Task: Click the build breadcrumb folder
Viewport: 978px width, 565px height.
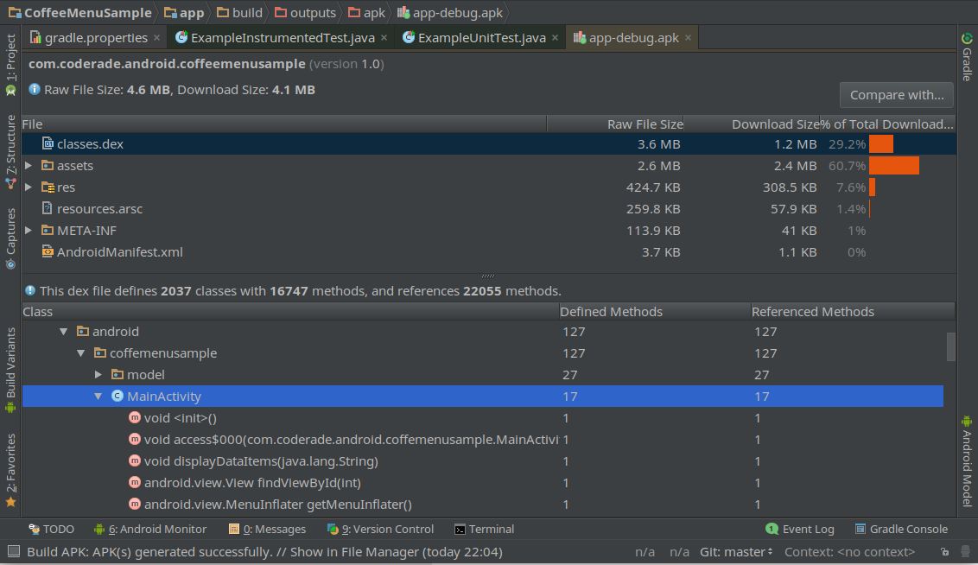Action: [239, 12]
